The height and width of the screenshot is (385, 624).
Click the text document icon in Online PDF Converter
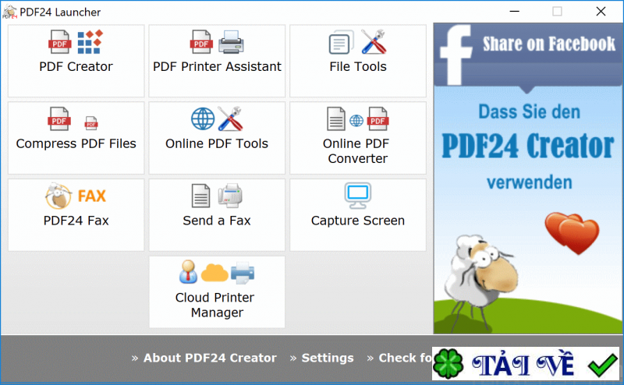(336, 118)
